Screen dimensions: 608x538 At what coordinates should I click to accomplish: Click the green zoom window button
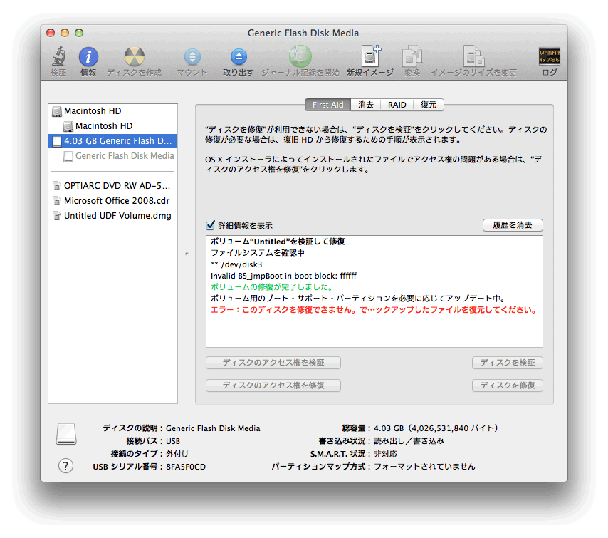click(79, 33)
